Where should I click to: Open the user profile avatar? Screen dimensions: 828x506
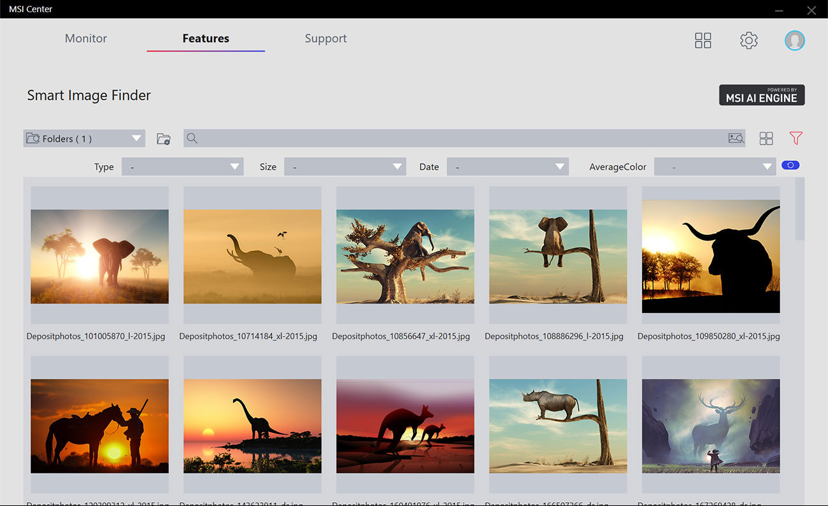[794, 41]
